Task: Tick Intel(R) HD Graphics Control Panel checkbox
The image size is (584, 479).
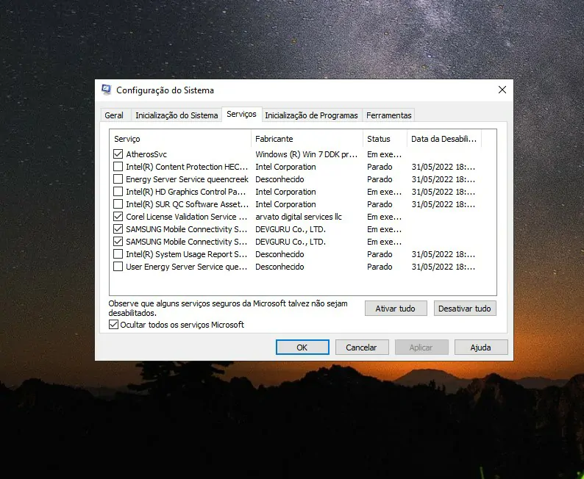Action: coord(118,192)
